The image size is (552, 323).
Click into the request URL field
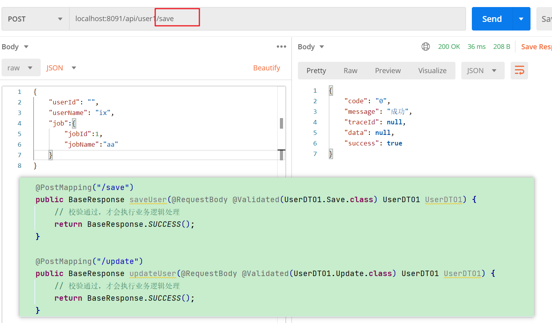click(x=268, y=19)
